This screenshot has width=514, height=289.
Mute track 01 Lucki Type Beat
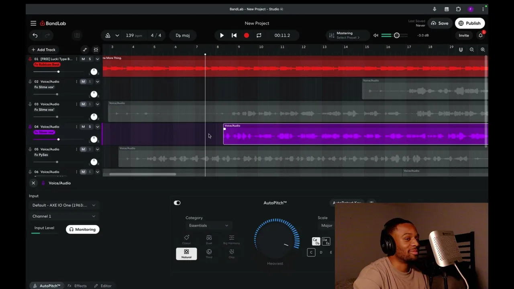coord(83,59)
